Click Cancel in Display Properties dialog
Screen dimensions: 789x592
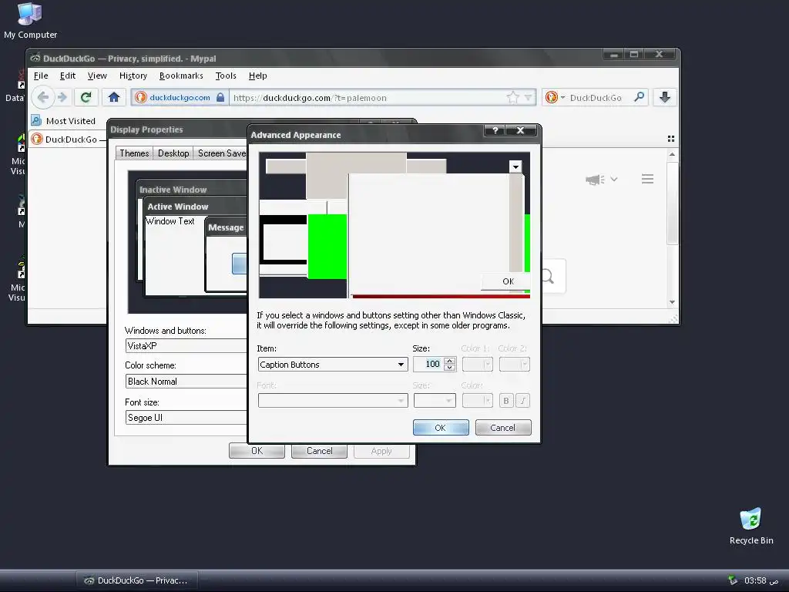coord(319,450)
